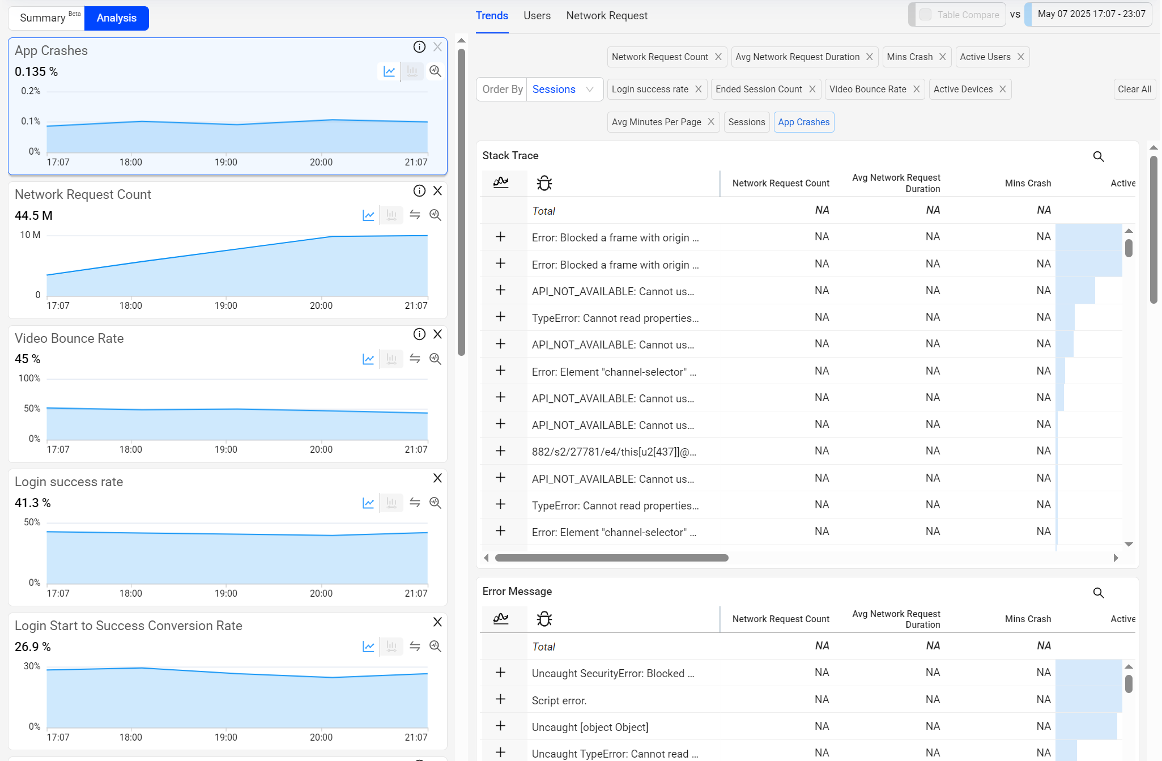Click the Clear All button
1162x761 pixels.
1134,90
